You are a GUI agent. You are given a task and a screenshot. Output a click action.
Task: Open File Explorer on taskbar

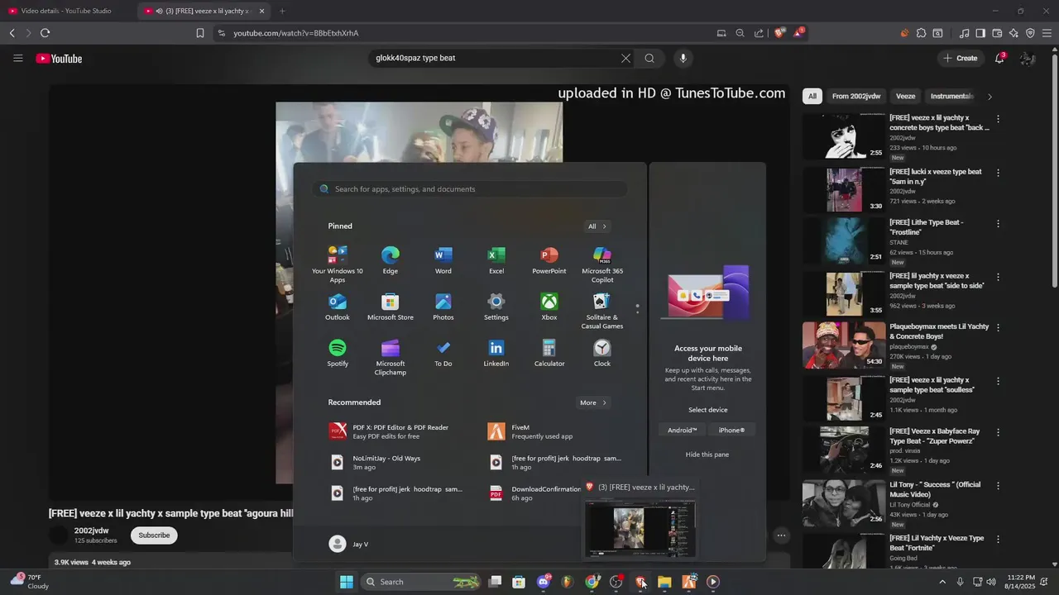tap(664, 582)
